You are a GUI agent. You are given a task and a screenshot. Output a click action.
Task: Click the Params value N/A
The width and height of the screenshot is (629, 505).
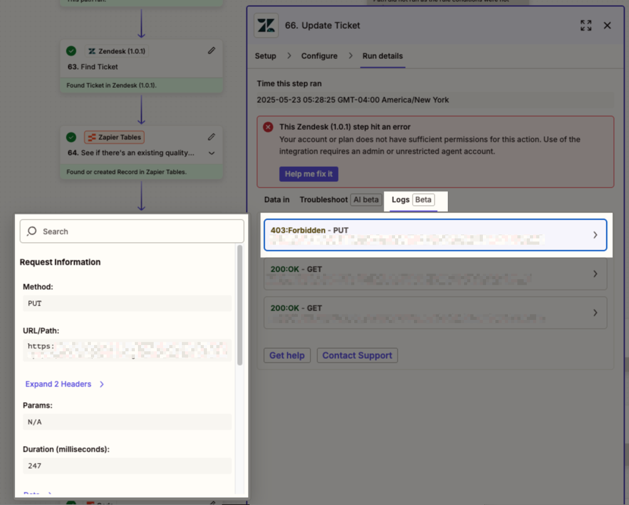(x=127, y=422)
